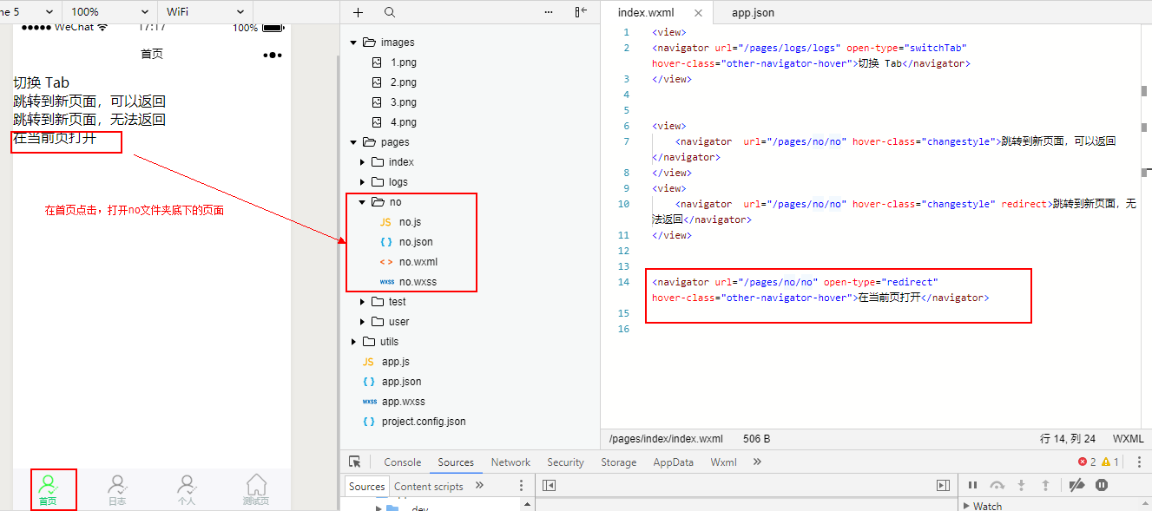Screen dimensions: 1152x511
Task: Collapse the file tree panel icon
Action: 581,12
